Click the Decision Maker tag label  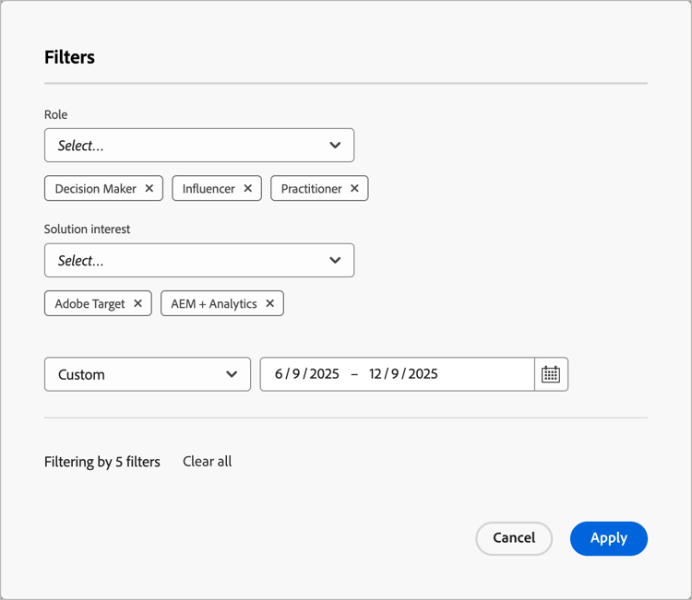pos(95,189)
